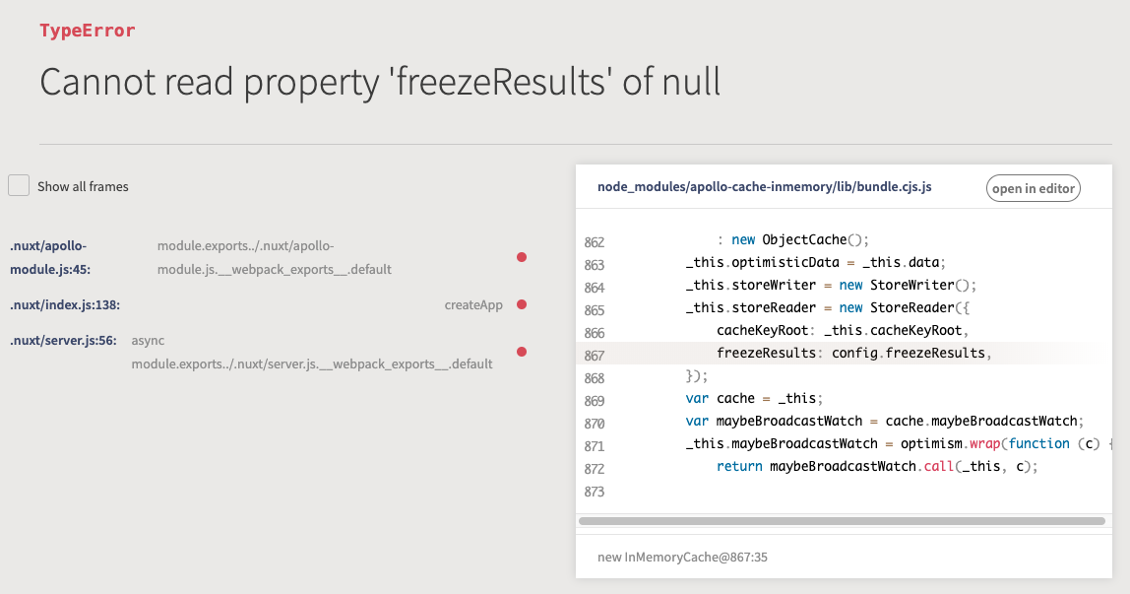The image size is (1130, 594).
Task: Click the Show all frames label
Action: (x=83, y=187)
